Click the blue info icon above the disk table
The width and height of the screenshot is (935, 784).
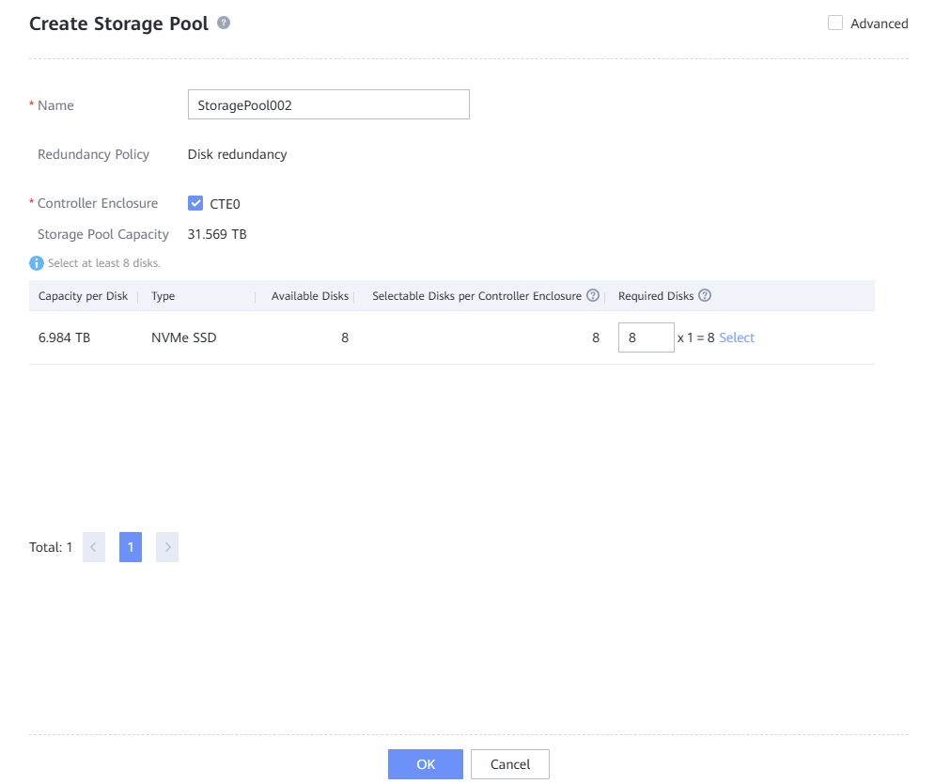click(x=37, y=263)
